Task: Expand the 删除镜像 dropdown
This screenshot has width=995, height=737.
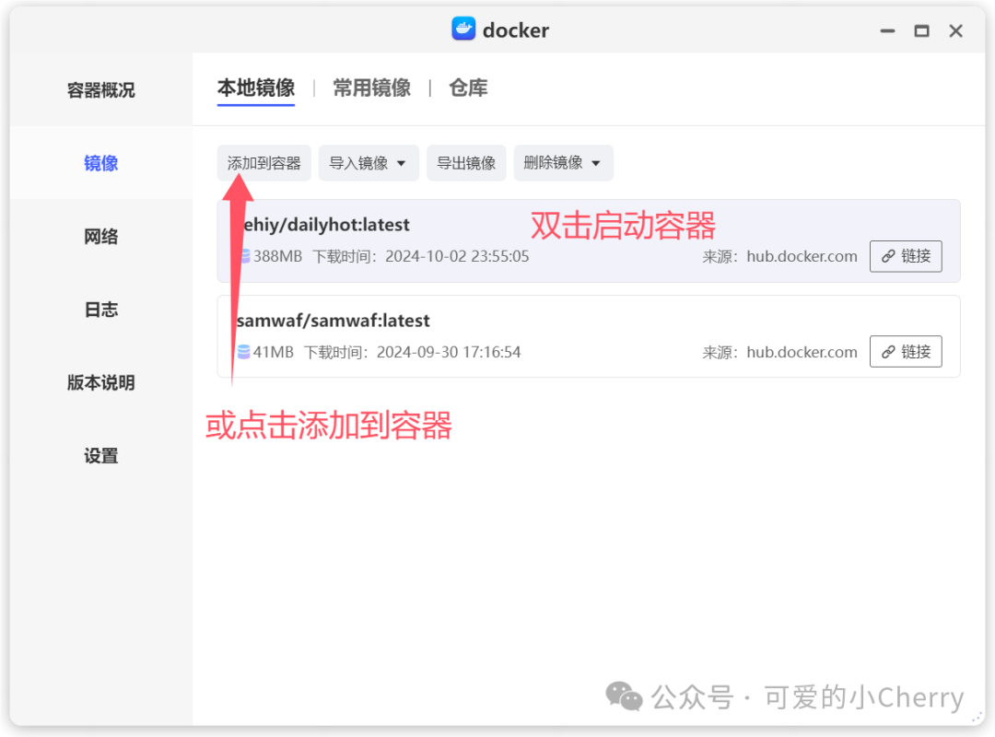Action: click(x=564, y=163)
